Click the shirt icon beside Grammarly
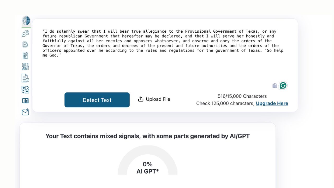Viewport: 334px width, 188px height. [x=275, y=85]
